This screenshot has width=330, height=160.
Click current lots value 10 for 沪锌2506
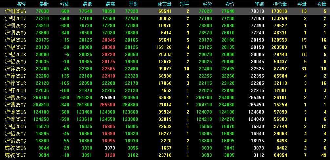click(186, 69)
